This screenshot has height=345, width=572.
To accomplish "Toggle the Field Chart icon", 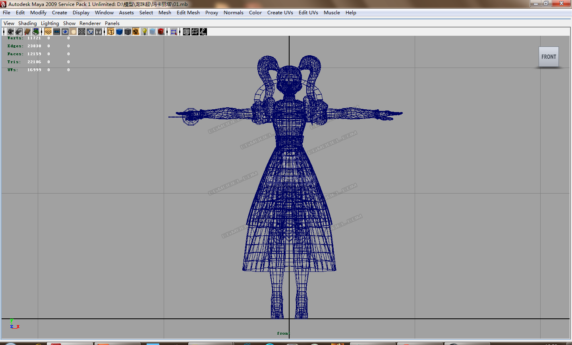I will [x=82, y=31].
